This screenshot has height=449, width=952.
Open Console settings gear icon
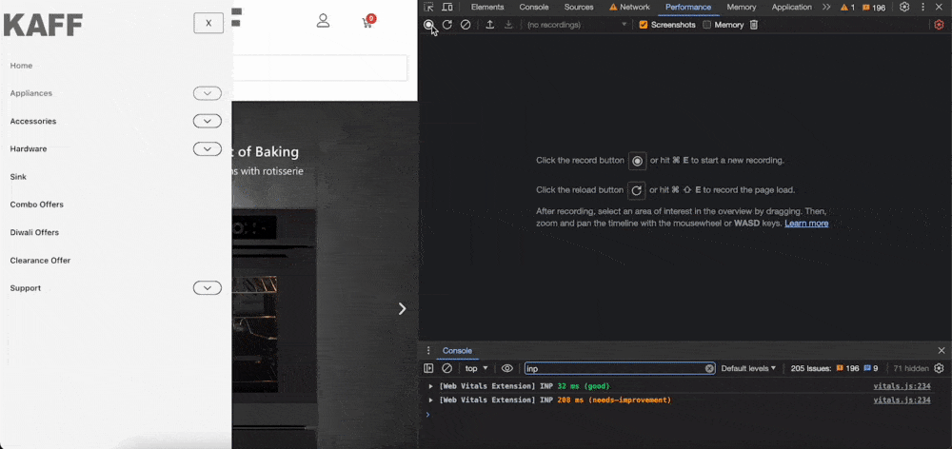tap(940, 368)
